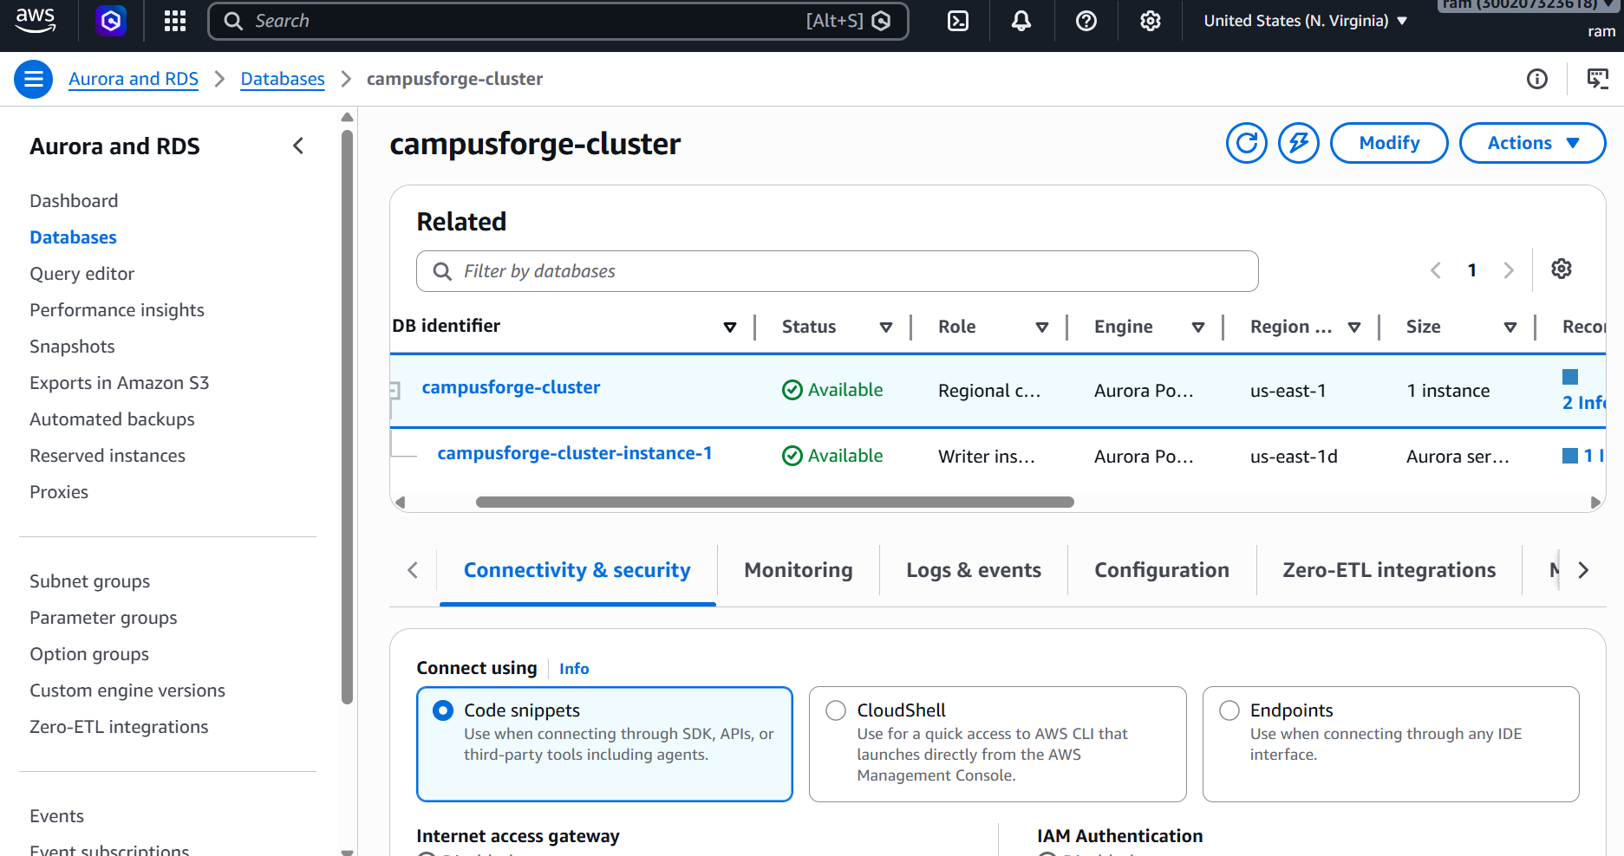Click the lightning bolt icon beside Modify

click(1299, 143)
